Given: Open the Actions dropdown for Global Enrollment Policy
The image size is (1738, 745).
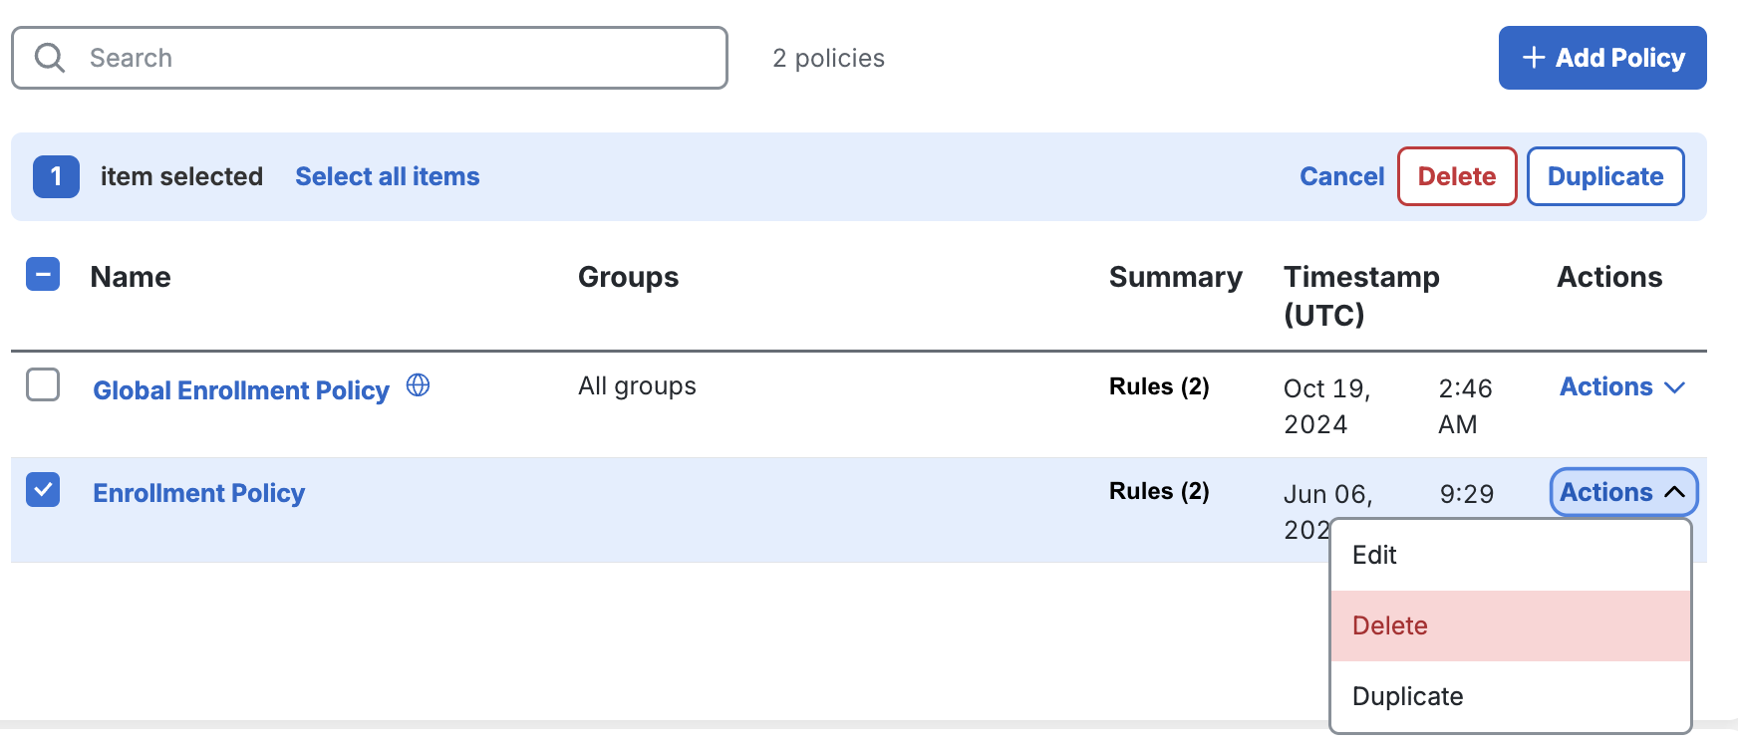Looking at the screenshot, I should pos(1620,387).
